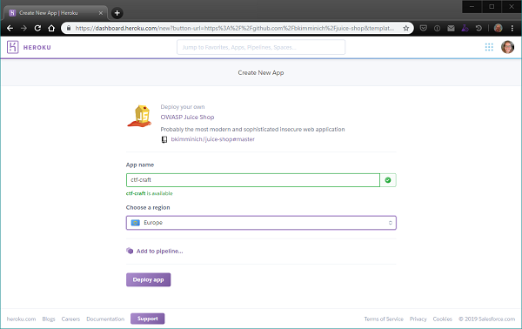522x329 pixels.
Task: Click the Pocket extension icon
Action: 423,29
